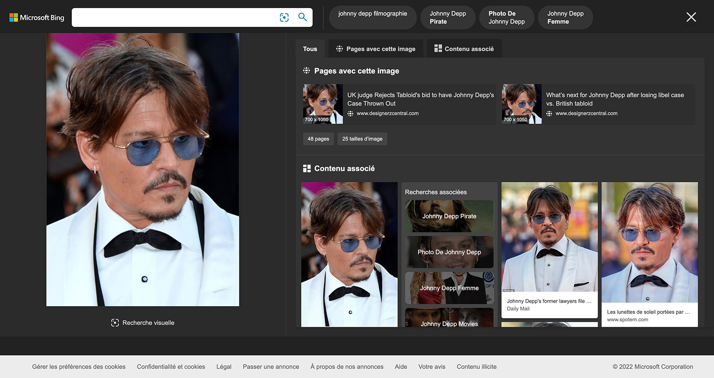Click 'Recherches associées' label

coord(436,192)
